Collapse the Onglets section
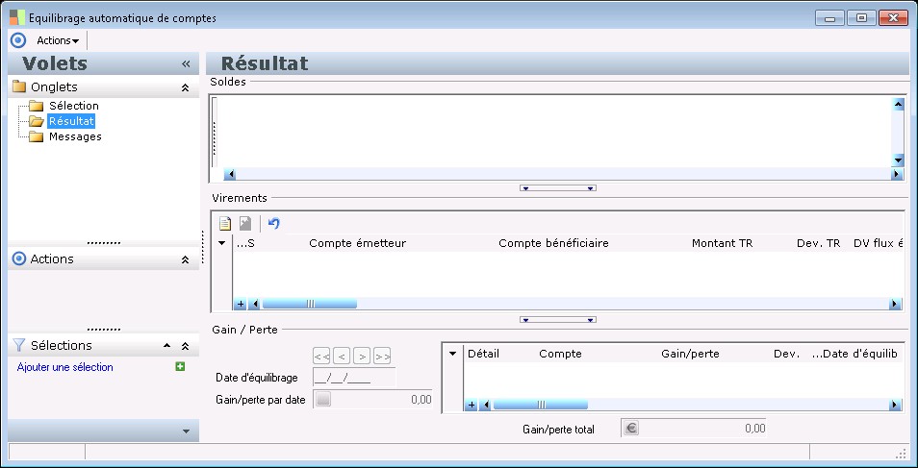Image resolution: width=918 pixels, height=468 pixels. 185,87
